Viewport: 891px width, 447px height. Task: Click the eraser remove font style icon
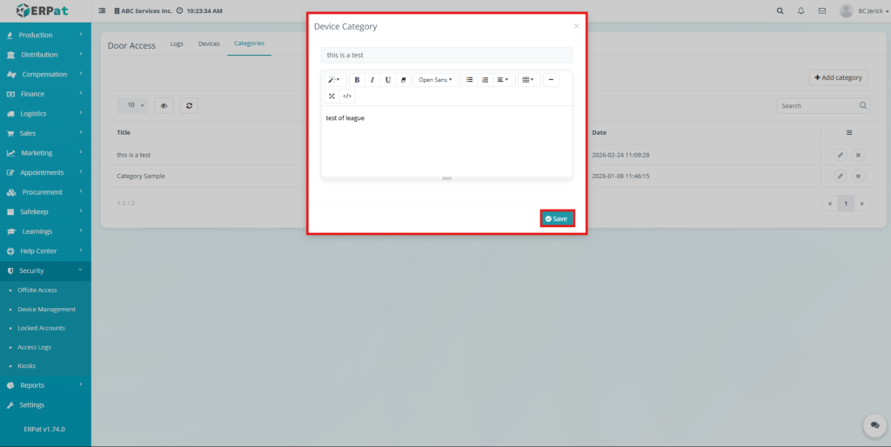tap(403, 80)
